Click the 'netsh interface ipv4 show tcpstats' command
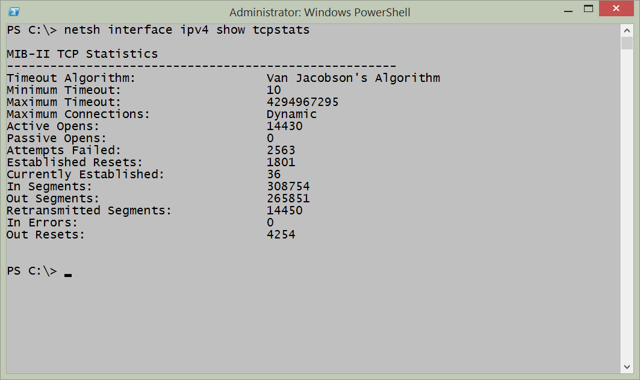Viewport: 640px width, 380px height. (x=187, y=30)
